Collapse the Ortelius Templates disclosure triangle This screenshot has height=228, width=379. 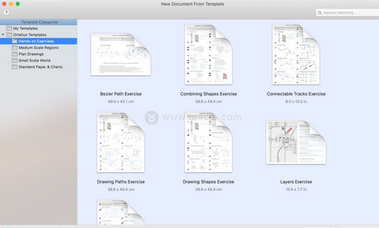point(3,35)
